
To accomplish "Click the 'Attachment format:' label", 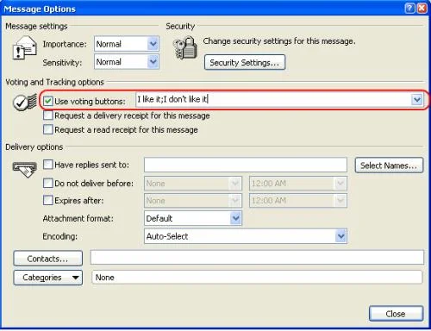I will 78,219.
